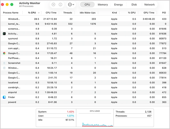Click the All Processes subtitle
The width and height of the screenshot is (170, 129).
click(x=26, y=6)
